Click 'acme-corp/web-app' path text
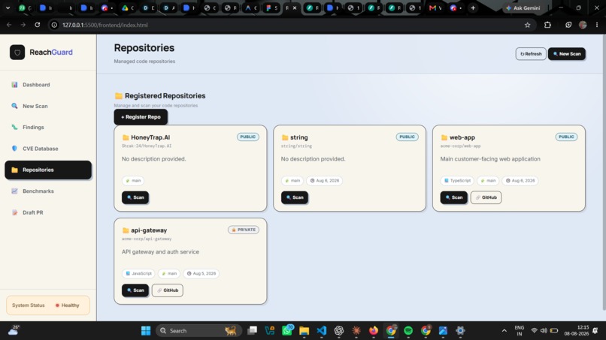The height and width of the screenshot is (340, 606). [460, 146]
